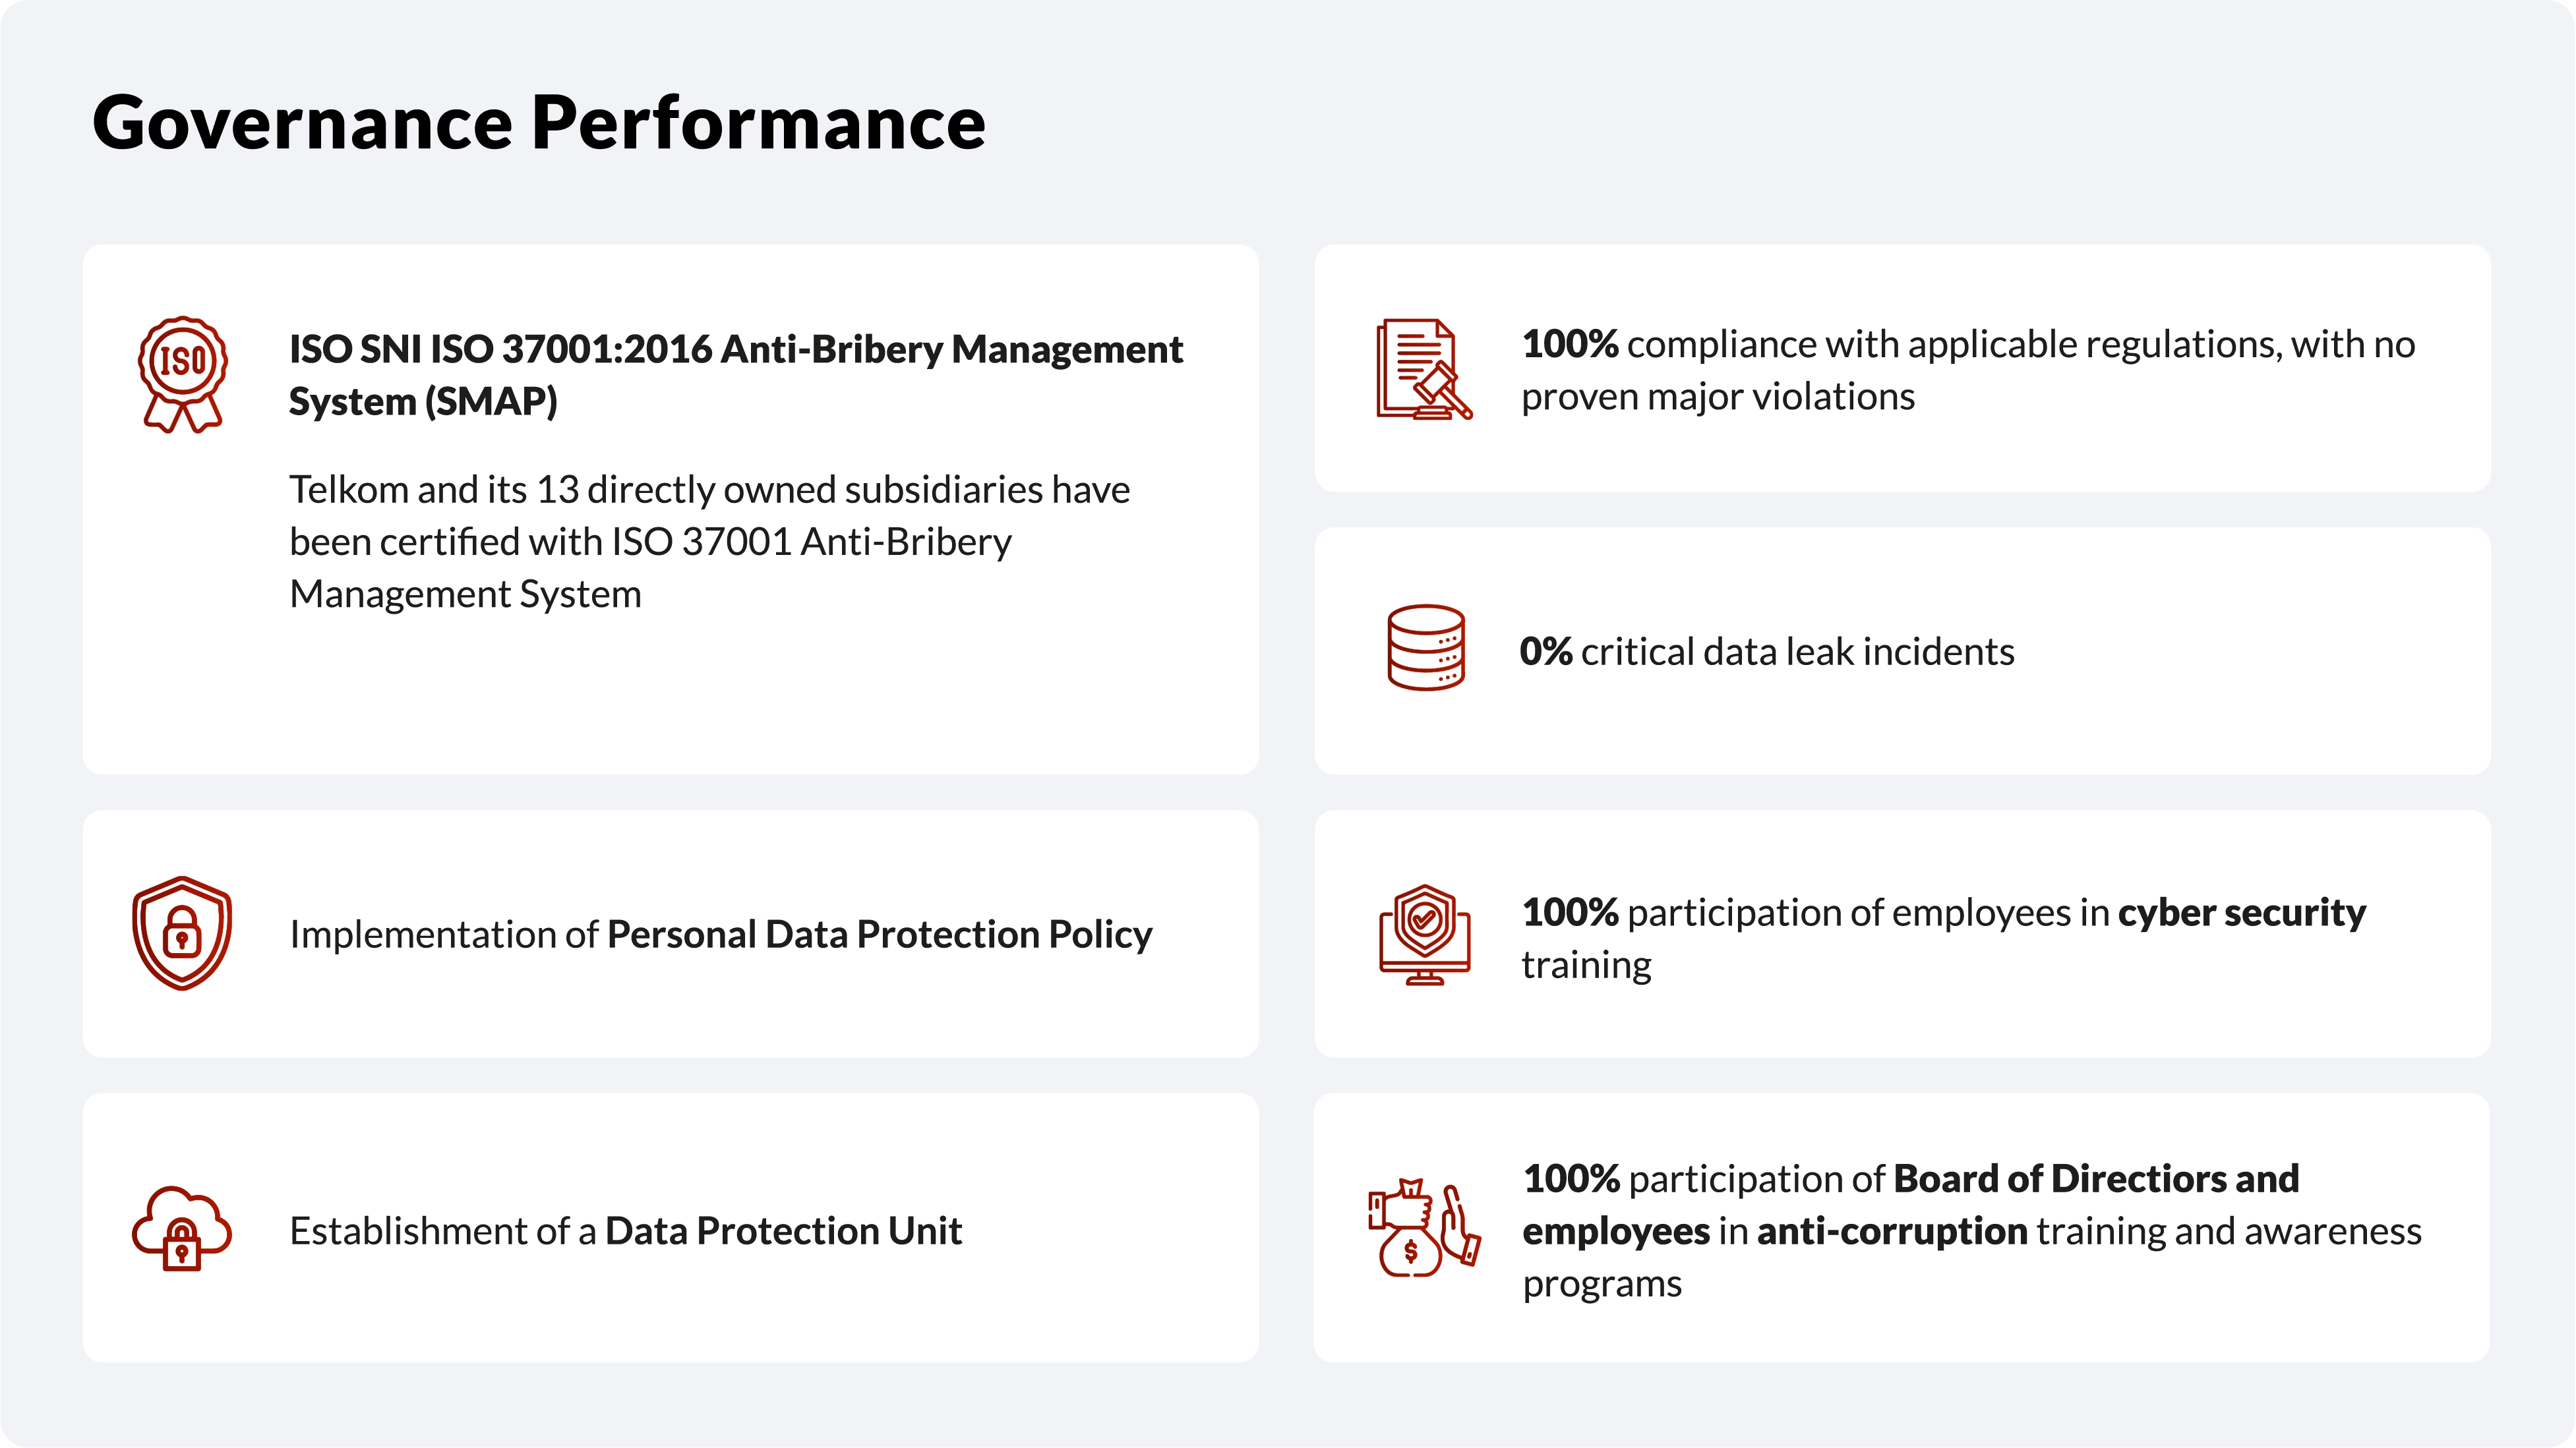Click the bold 100% in cyber security card
The image size is (2576, 1448).
tap(1570, 912)
